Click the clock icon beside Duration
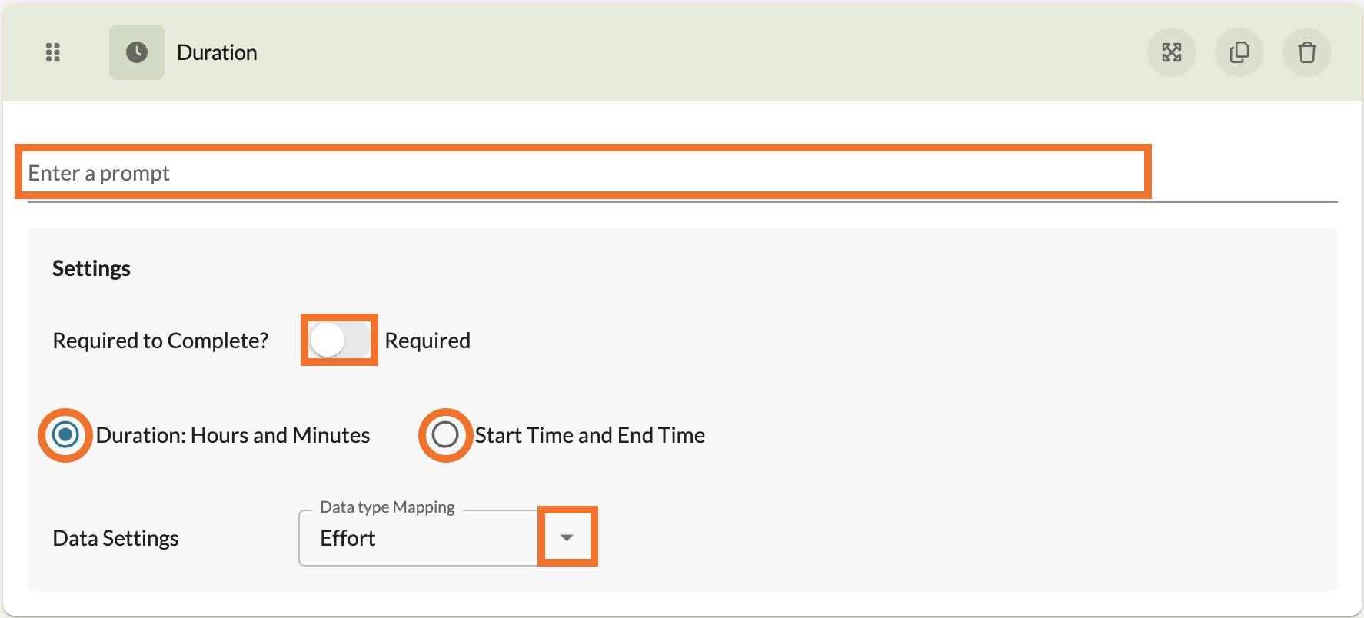Viewport: 1364px width, 618px height. [x=137, y=52]
